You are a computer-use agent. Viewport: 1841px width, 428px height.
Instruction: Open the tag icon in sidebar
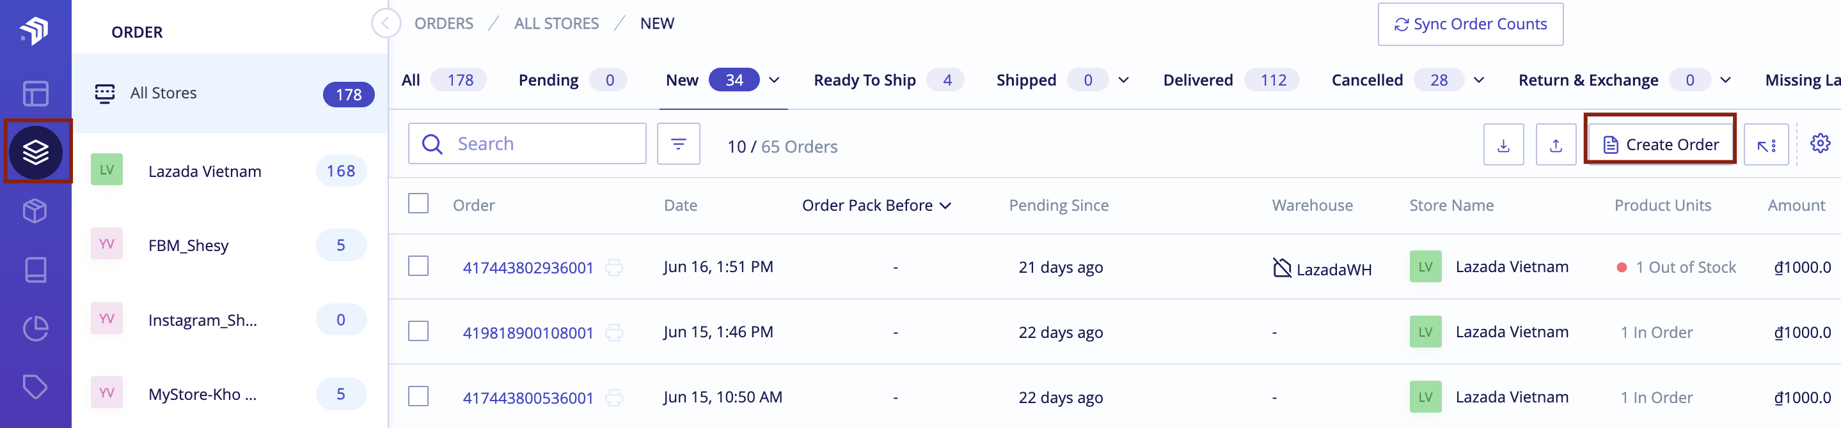tap(35, 387)
